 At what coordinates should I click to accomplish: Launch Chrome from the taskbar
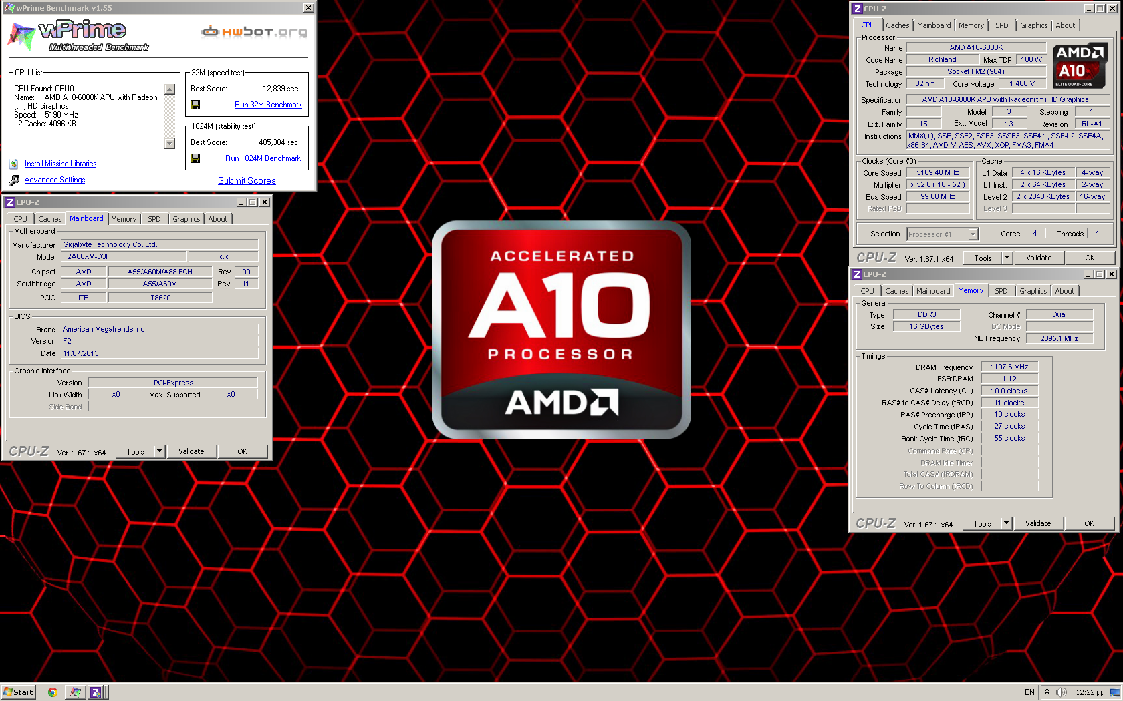pos(52,692)
